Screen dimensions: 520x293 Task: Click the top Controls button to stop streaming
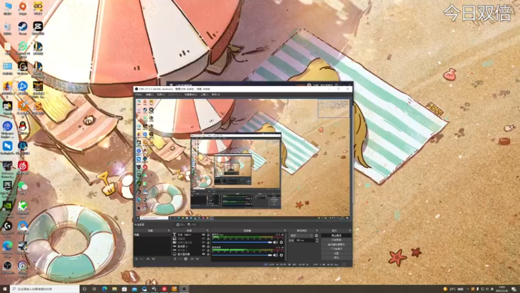(x=336, y=236)
